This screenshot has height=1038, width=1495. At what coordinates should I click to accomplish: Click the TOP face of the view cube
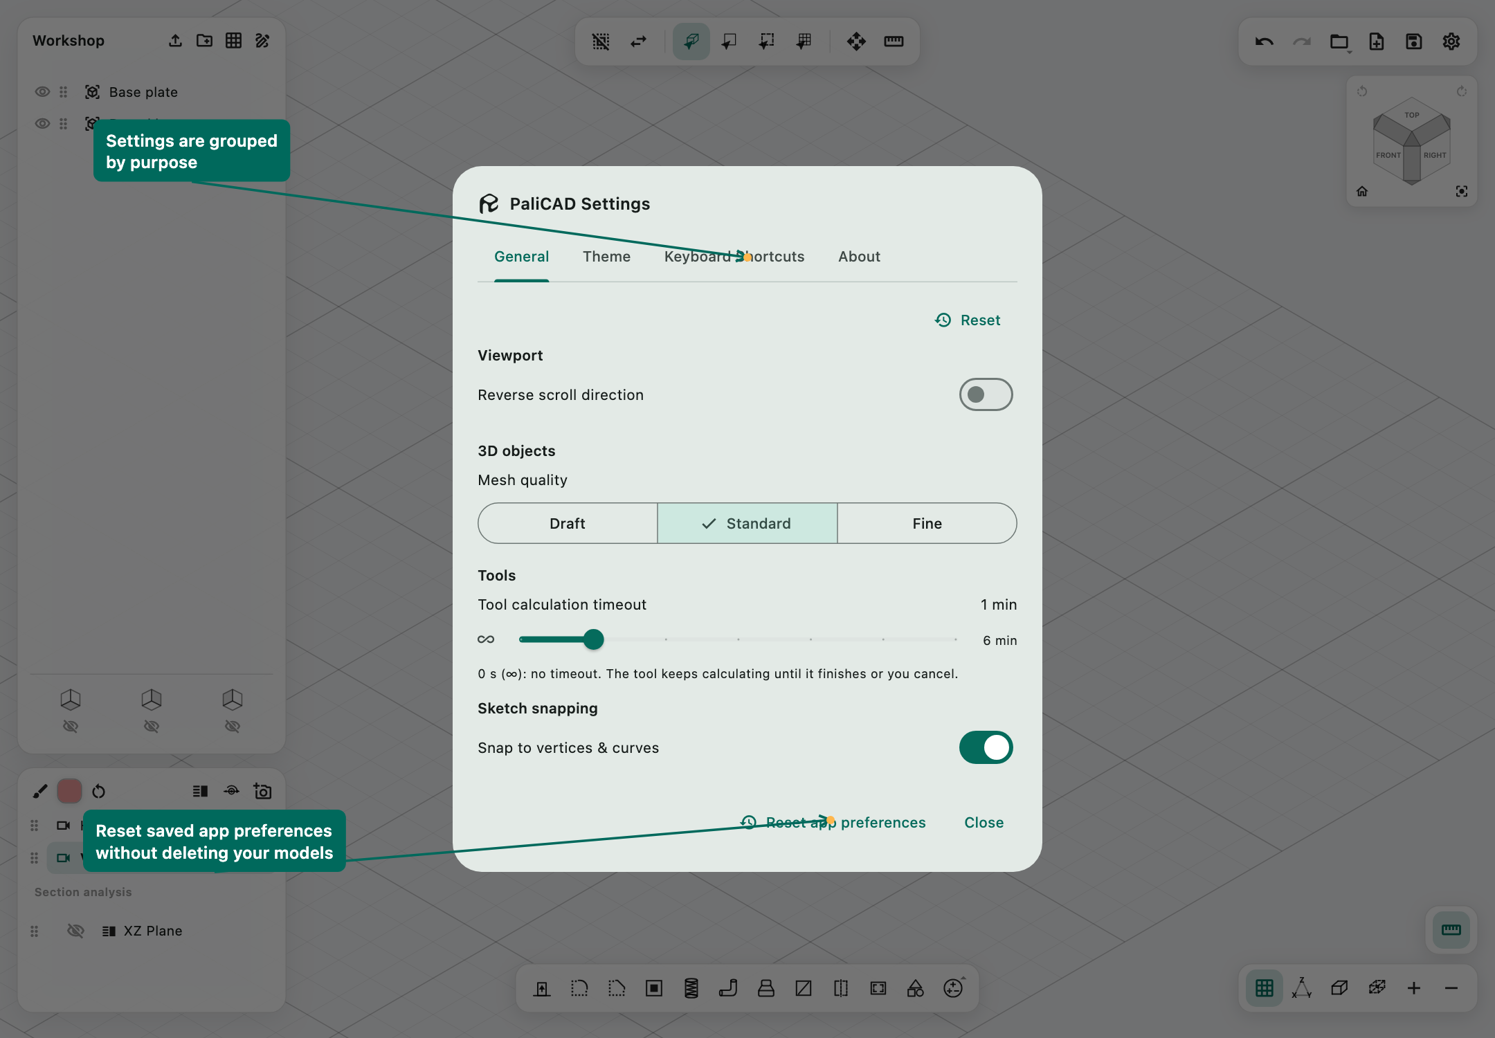1412,116
